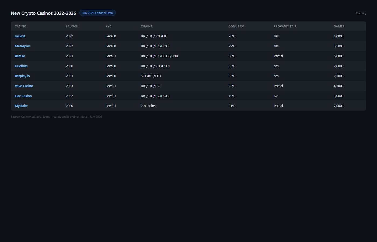Viewport: 377px width, 242px height.
Task: Click the July 2026 Editorial Data badge
Action: coord(97,13)
